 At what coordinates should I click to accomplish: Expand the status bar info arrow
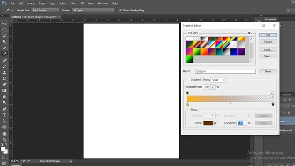[71, 161]
